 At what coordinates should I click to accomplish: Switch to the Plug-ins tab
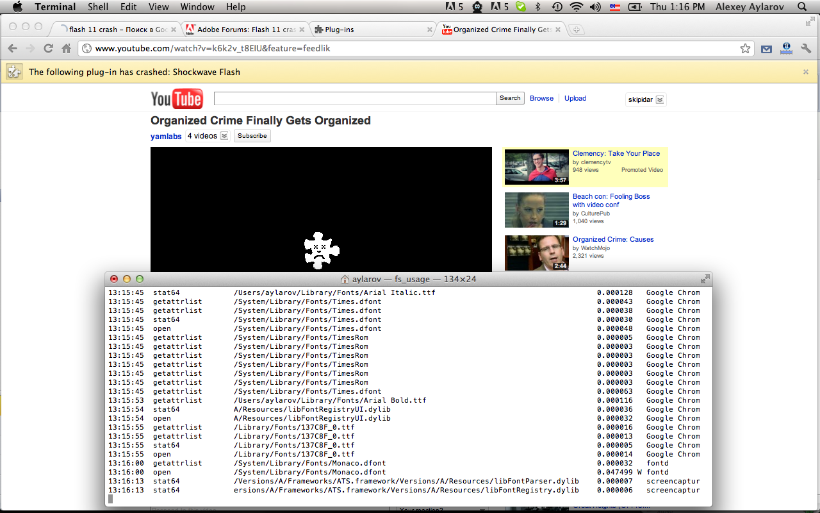click(x=373, y=29)
